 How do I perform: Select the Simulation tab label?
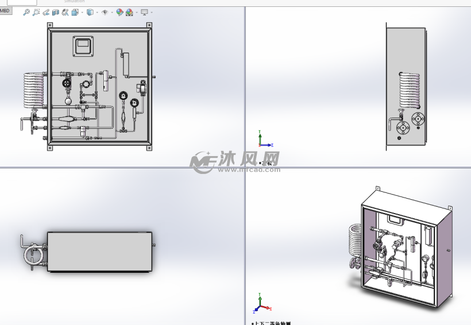click(74, 1)
